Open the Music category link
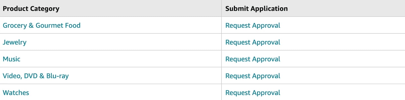Image resolution: width=405 pixels, height=100 pixels. pyautogui.click(x=11, y=59)
